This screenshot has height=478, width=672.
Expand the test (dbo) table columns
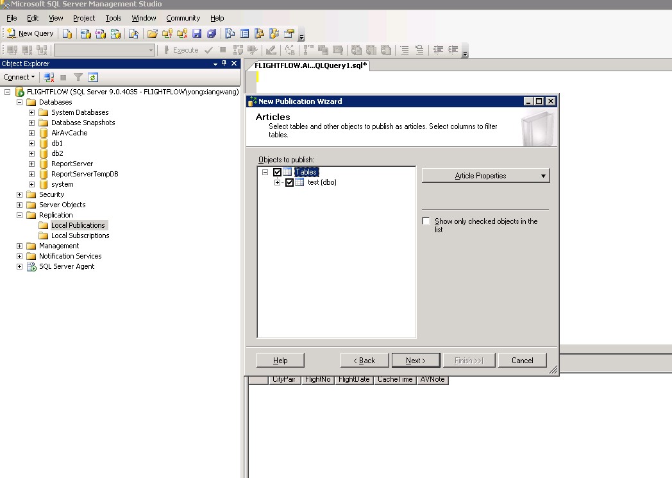(278, 182)
